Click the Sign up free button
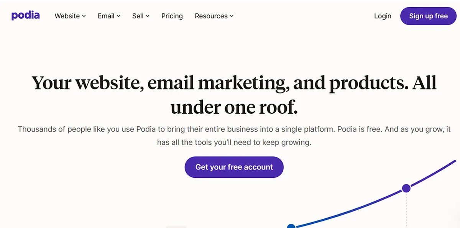The image size is (460, 228). tap(428, 16)
